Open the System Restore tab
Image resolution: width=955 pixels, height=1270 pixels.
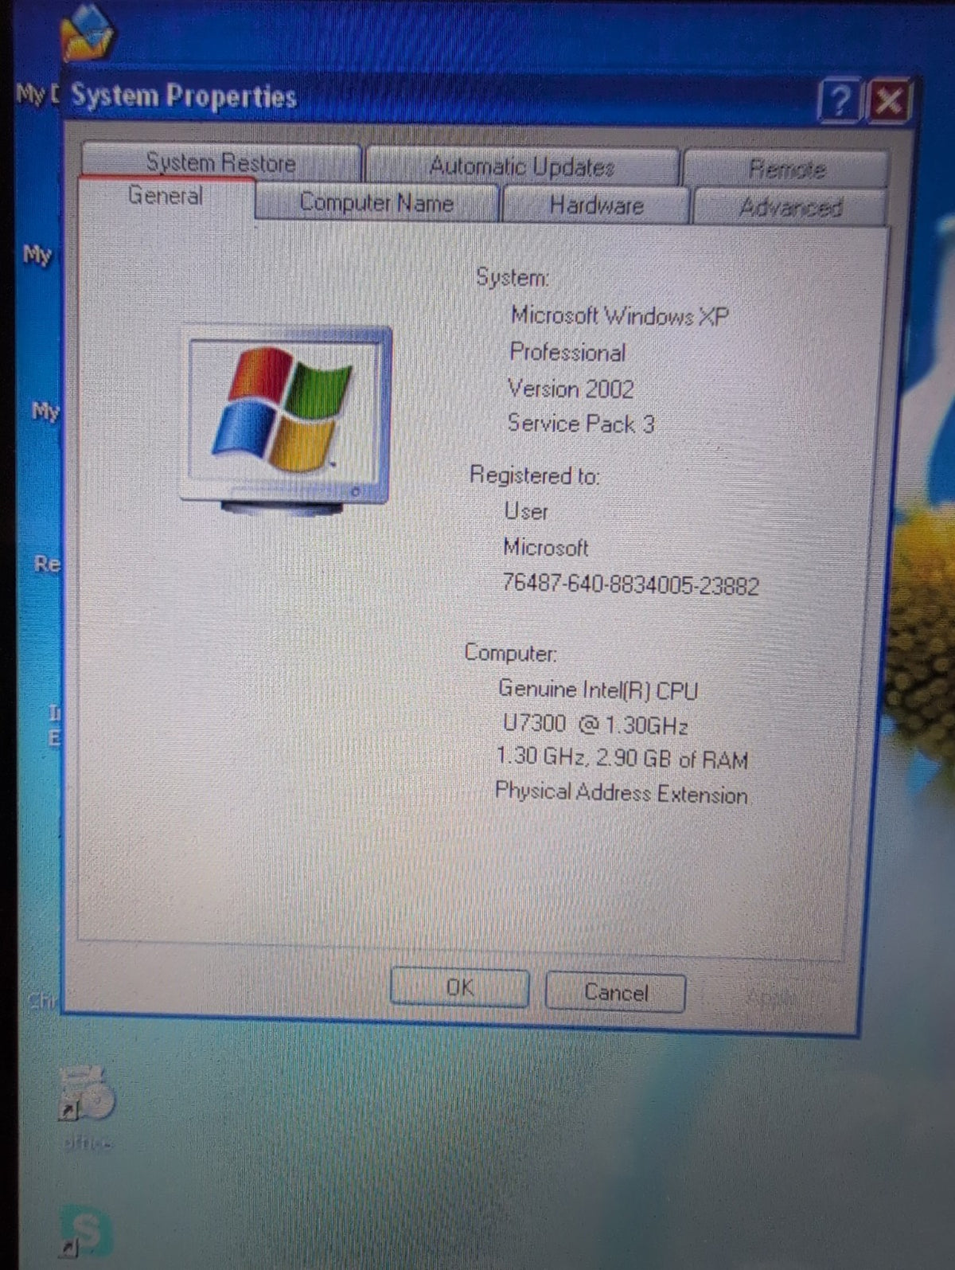221,162
